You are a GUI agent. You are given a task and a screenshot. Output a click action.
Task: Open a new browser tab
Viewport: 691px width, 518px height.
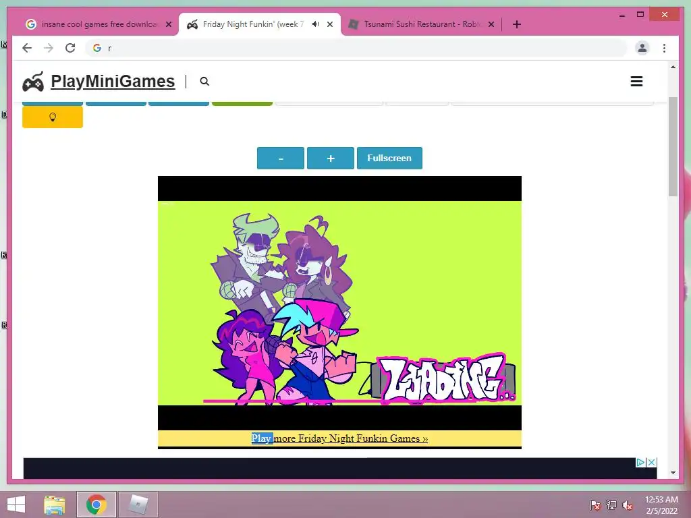coord(517,25)
